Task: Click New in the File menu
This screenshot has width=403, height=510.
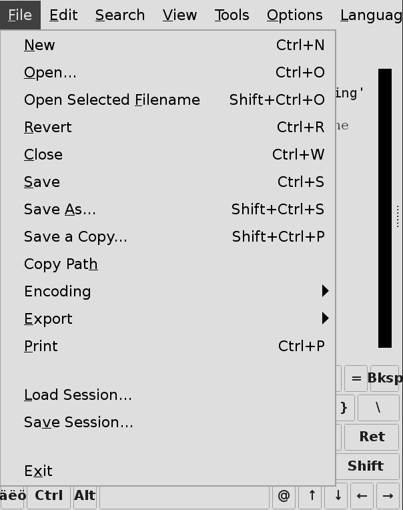Action: [x=40, y=45]
